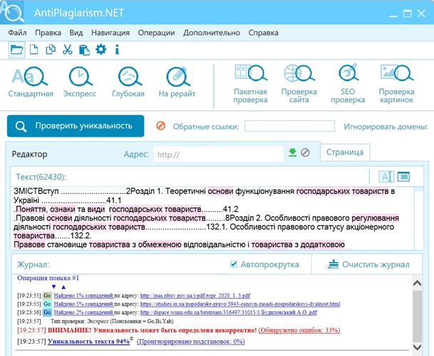Click the Обратные ссылки input field

[x=289, y=126]
